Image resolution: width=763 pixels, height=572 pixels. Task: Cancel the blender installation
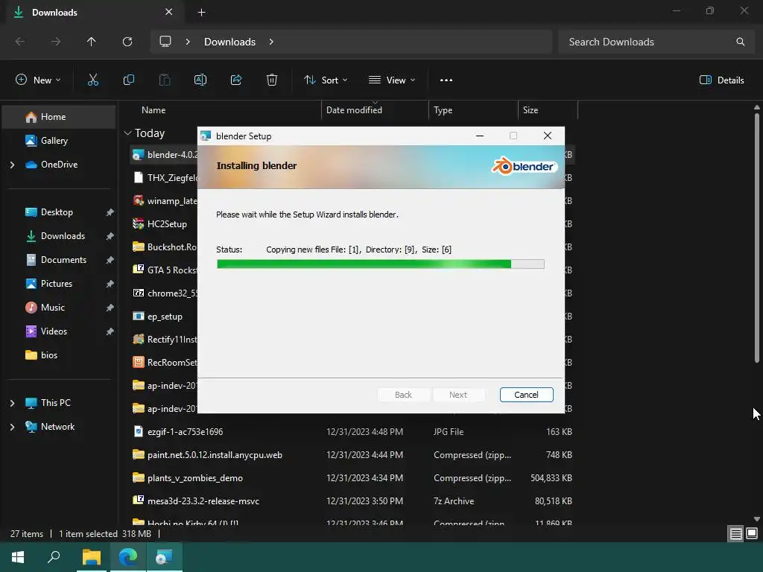click(526, 395)
